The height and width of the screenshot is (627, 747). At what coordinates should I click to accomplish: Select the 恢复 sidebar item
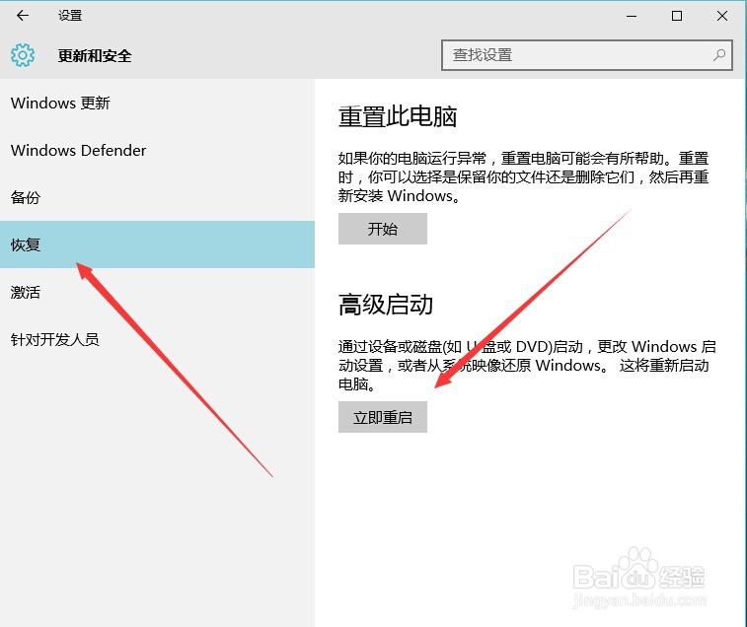[157, 244]
